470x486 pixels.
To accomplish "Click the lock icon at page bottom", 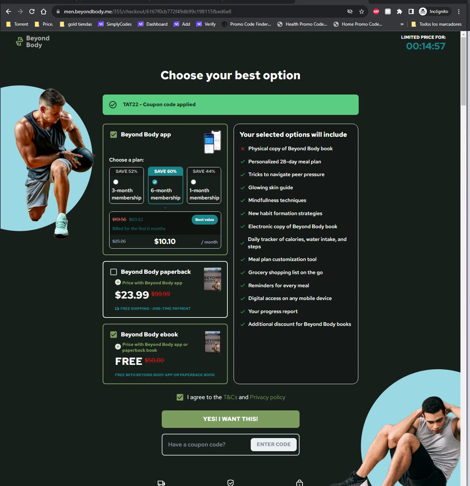I will (299, 483).
